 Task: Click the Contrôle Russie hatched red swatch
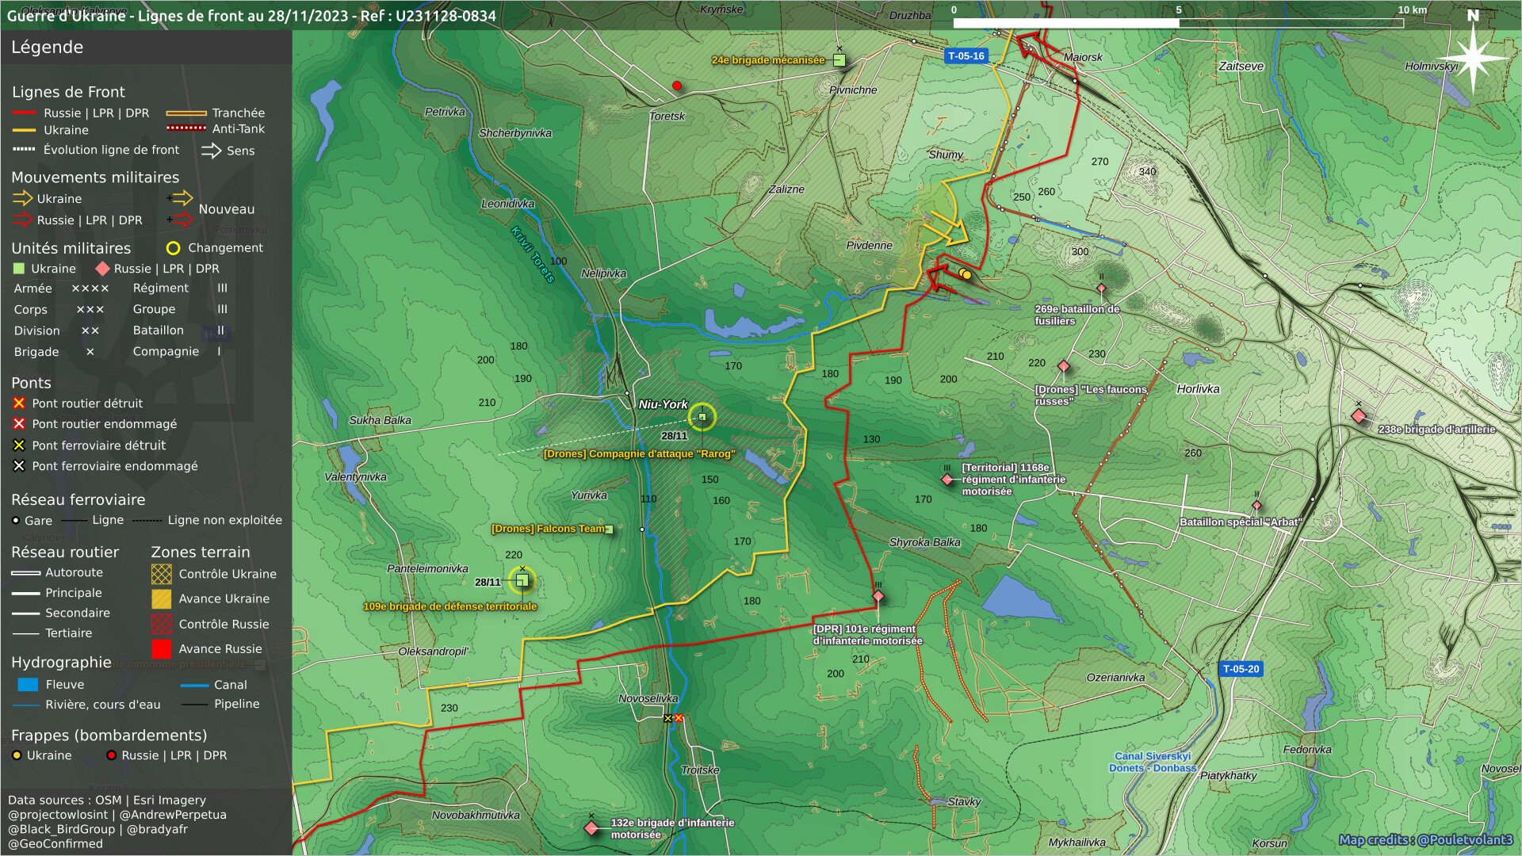(x=161, y=624)
